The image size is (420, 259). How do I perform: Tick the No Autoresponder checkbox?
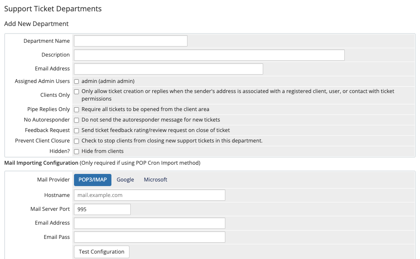tap(77, 120)
